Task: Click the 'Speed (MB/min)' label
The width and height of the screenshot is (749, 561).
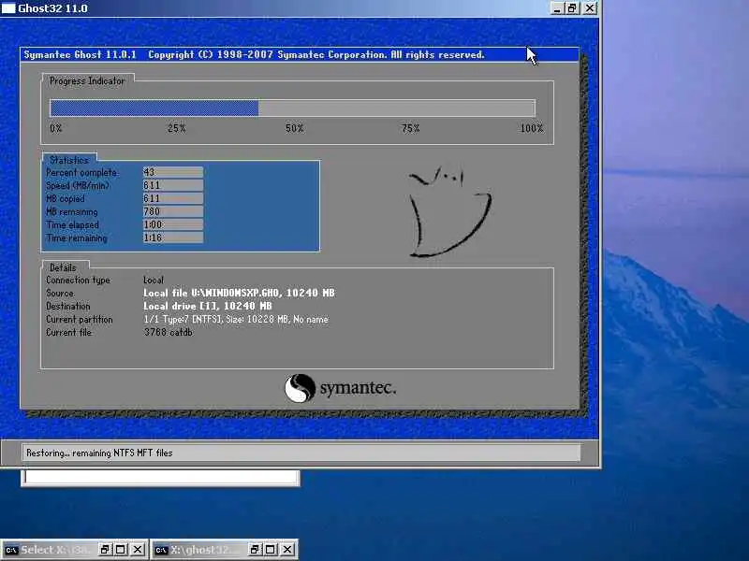Action: coord(78,185)
